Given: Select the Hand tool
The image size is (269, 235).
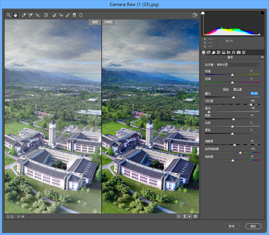Looking at the screenshot, I should click(x=15, y=15).
